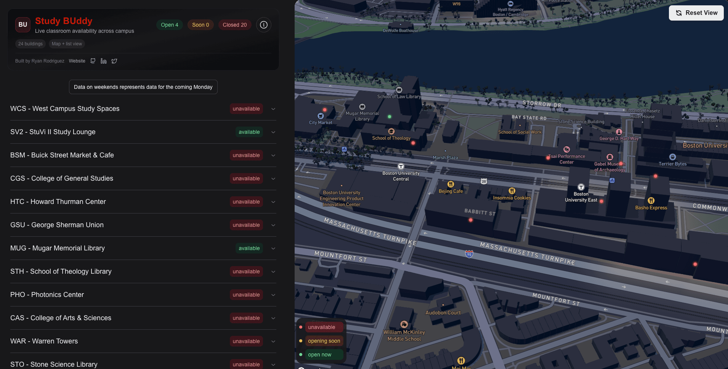The height and width of the screenshot is (369, 728).
Task: Toggle the Open 4 filter pill
Action: (x=169, y=25)
